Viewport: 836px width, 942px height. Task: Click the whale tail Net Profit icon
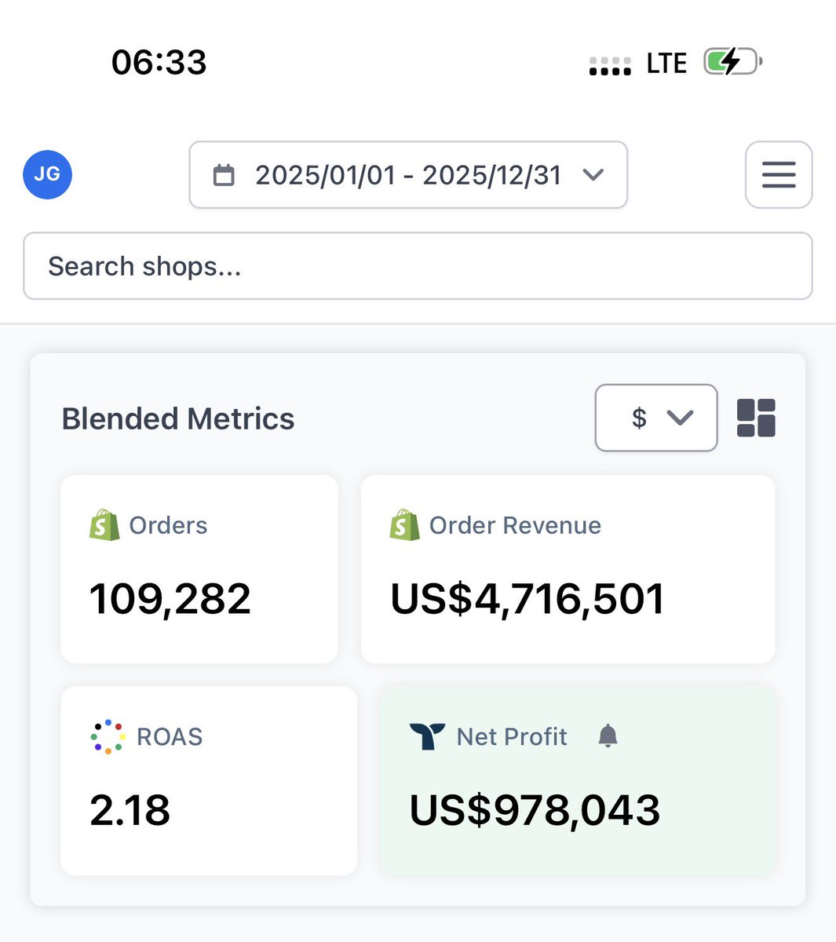427,736
